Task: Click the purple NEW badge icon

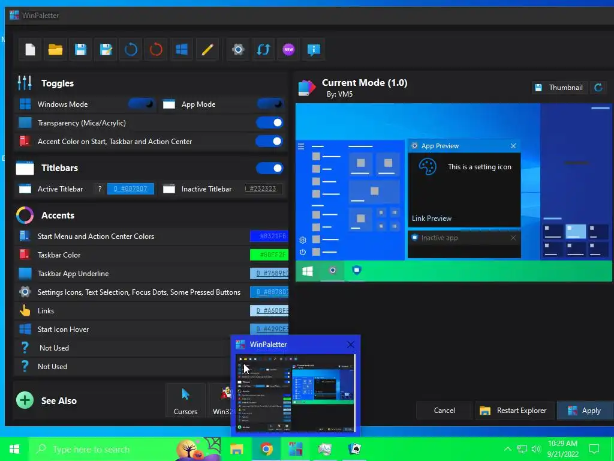Action: tap(288, 49)
